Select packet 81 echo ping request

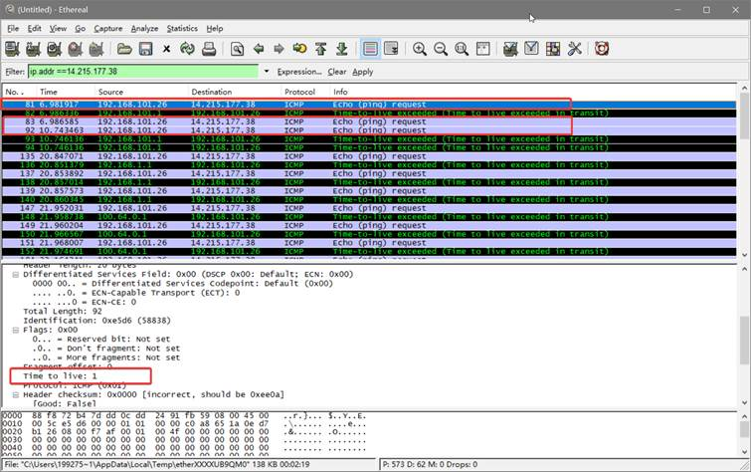click(x=369, y=105)
